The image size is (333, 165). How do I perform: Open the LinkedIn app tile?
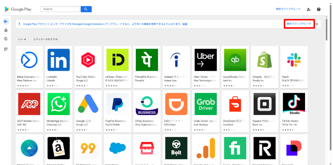point(57,67)
